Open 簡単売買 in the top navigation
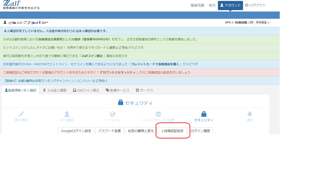The height and width of the screenshot is (177, 315). [197, 6]
